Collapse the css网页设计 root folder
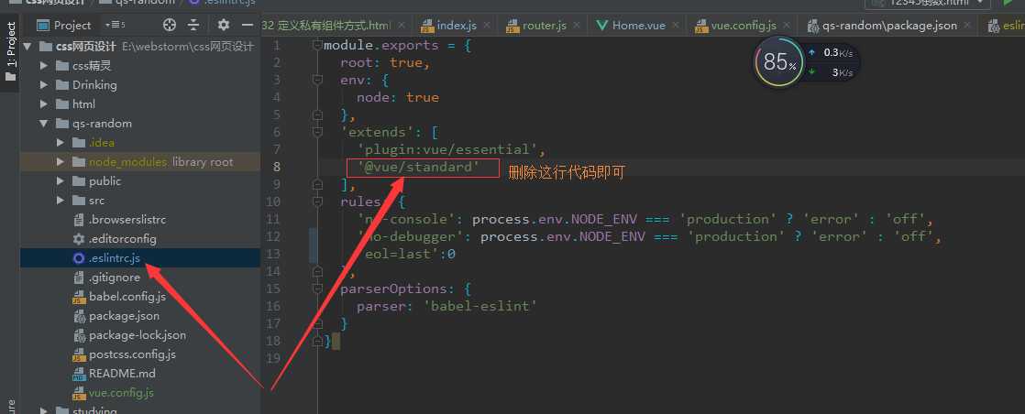Image resolution: width=1025 pixels, height=414 pixels. click(x=28, y=47)
